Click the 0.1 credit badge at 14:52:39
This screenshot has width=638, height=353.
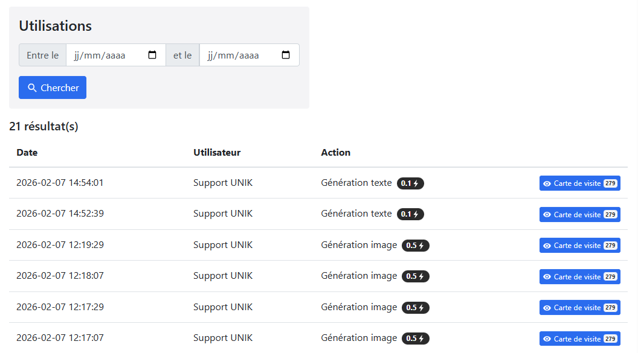410,214
